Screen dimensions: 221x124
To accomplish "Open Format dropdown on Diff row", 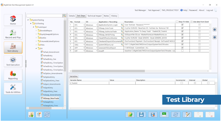I will click(x=84, y=51).
